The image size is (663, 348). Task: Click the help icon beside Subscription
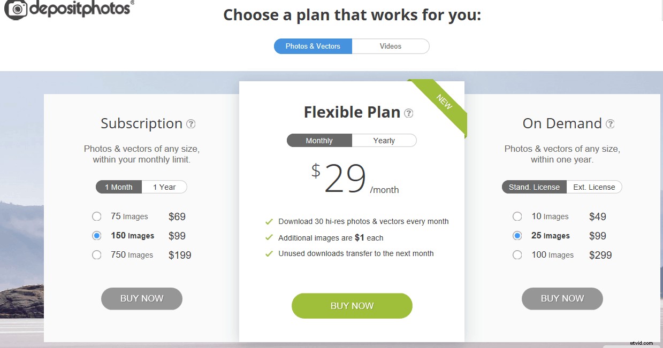191,124
